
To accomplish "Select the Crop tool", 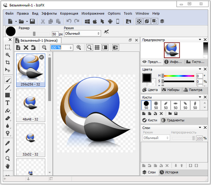I will pyautogui.click(x=7, y=62).
